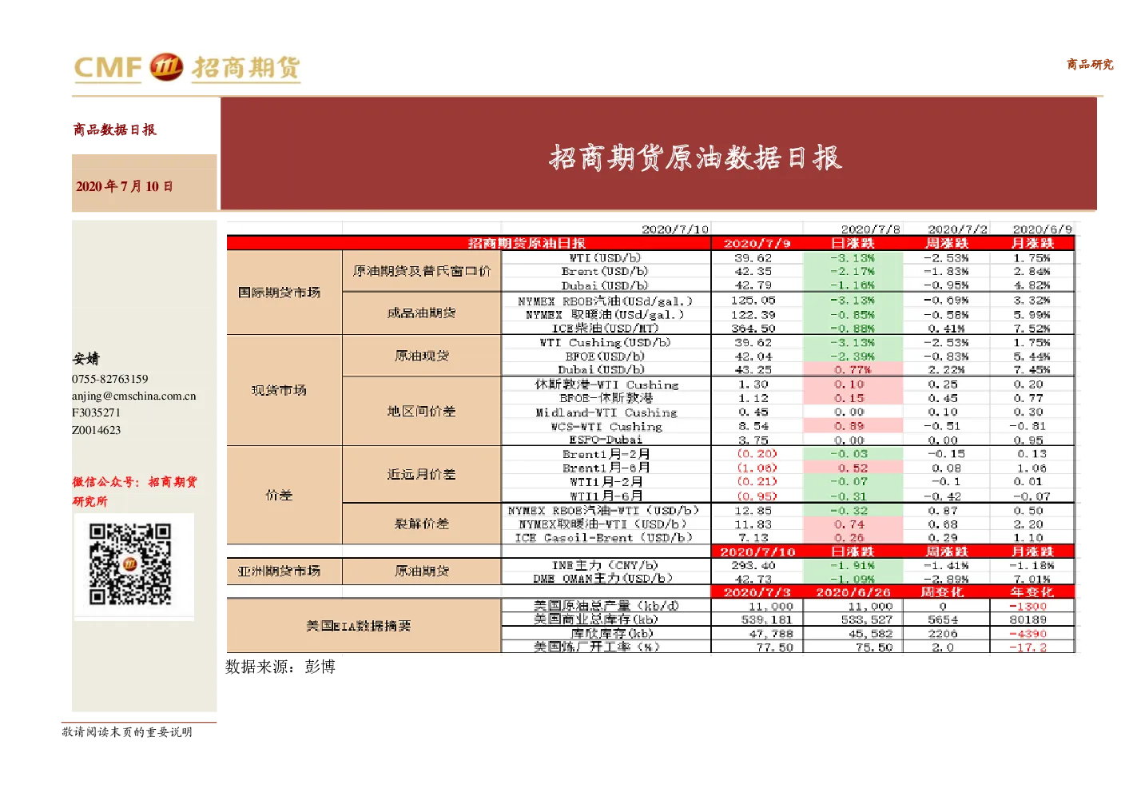Select the INE price value 293.40
The width and height of the screenshot is (1121, 793).
[753, 565]
